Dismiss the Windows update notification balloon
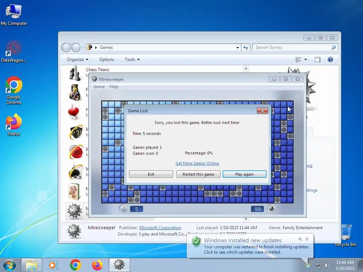Image resolution: width=363 pixels, height=272 pixels. pyautogui.click(x=307, y=239)
